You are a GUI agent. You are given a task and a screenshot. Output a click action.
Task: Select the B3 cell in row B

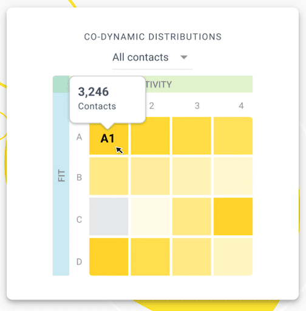192,176
